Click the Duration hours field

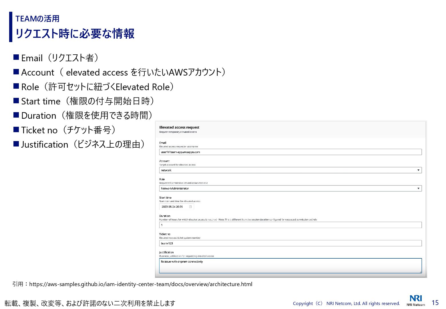pos(290,225)
